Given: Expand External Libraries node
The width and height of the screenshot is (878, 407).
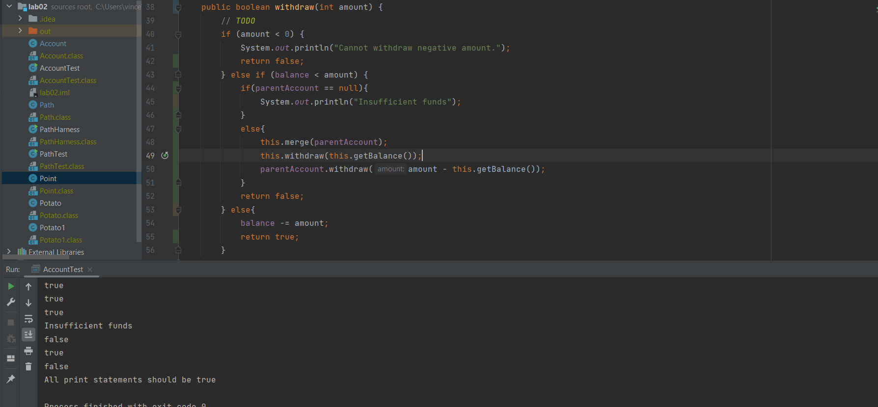Looking at the screenshot, I should coord(9,252).
